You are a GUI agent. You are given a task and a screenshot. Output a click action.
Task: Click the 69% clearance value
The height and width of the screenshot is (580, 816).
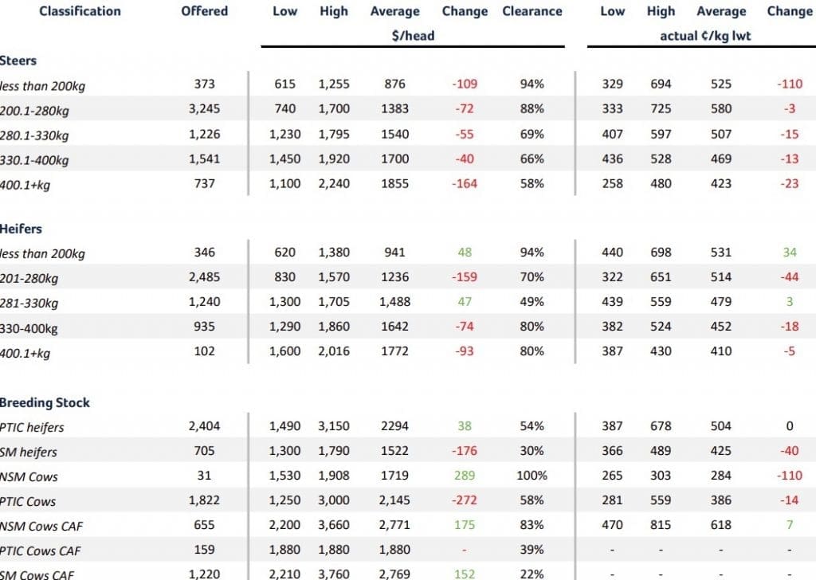tap(532, 134)
